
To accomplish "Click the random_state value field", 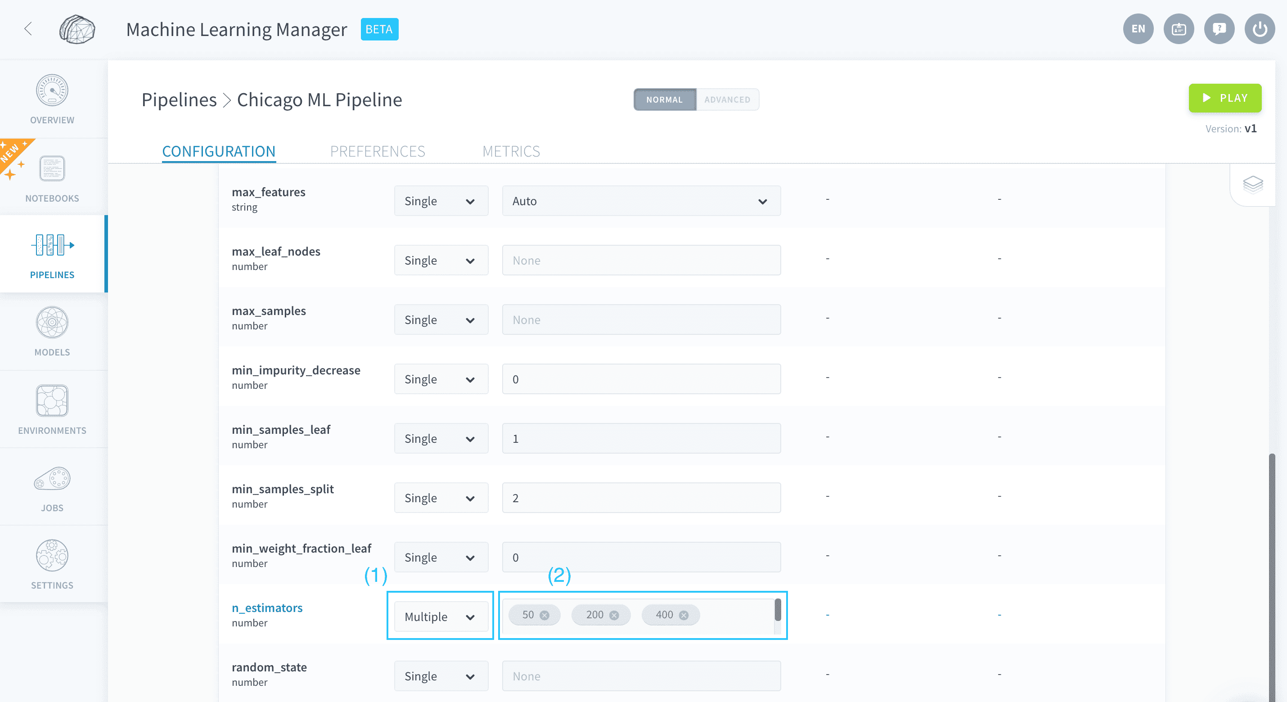I will [x=642, y=676].
